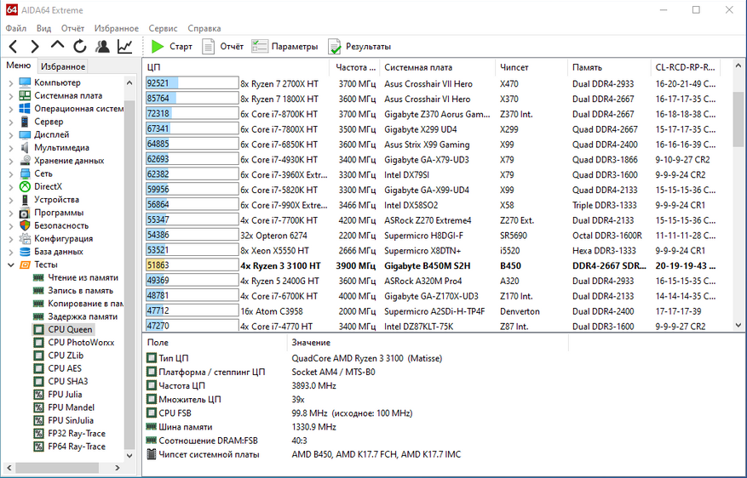Select the DirectX Xbox icon
747x478 pixels.
[25, 186]
